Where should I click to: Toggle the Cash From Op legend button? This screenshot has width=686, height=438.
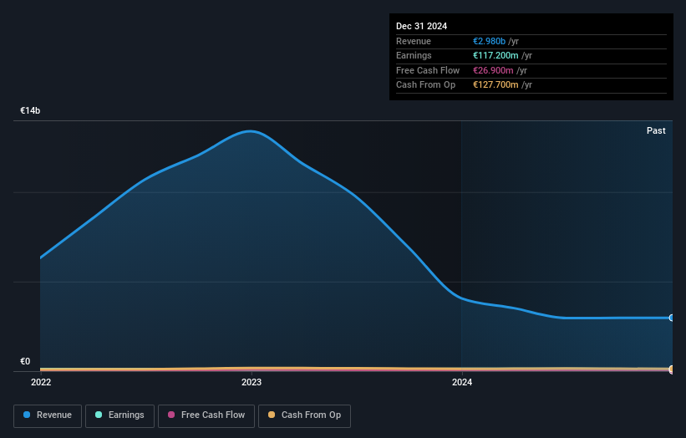click(304, 415)
